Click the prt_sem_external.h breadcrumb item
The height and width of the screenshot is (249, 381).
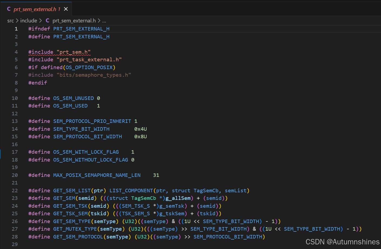[x=74, y=21]
